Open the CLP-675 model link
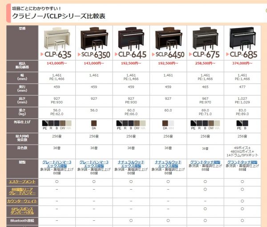The height and width of the screenshot is (227, 267). point(206,54)
